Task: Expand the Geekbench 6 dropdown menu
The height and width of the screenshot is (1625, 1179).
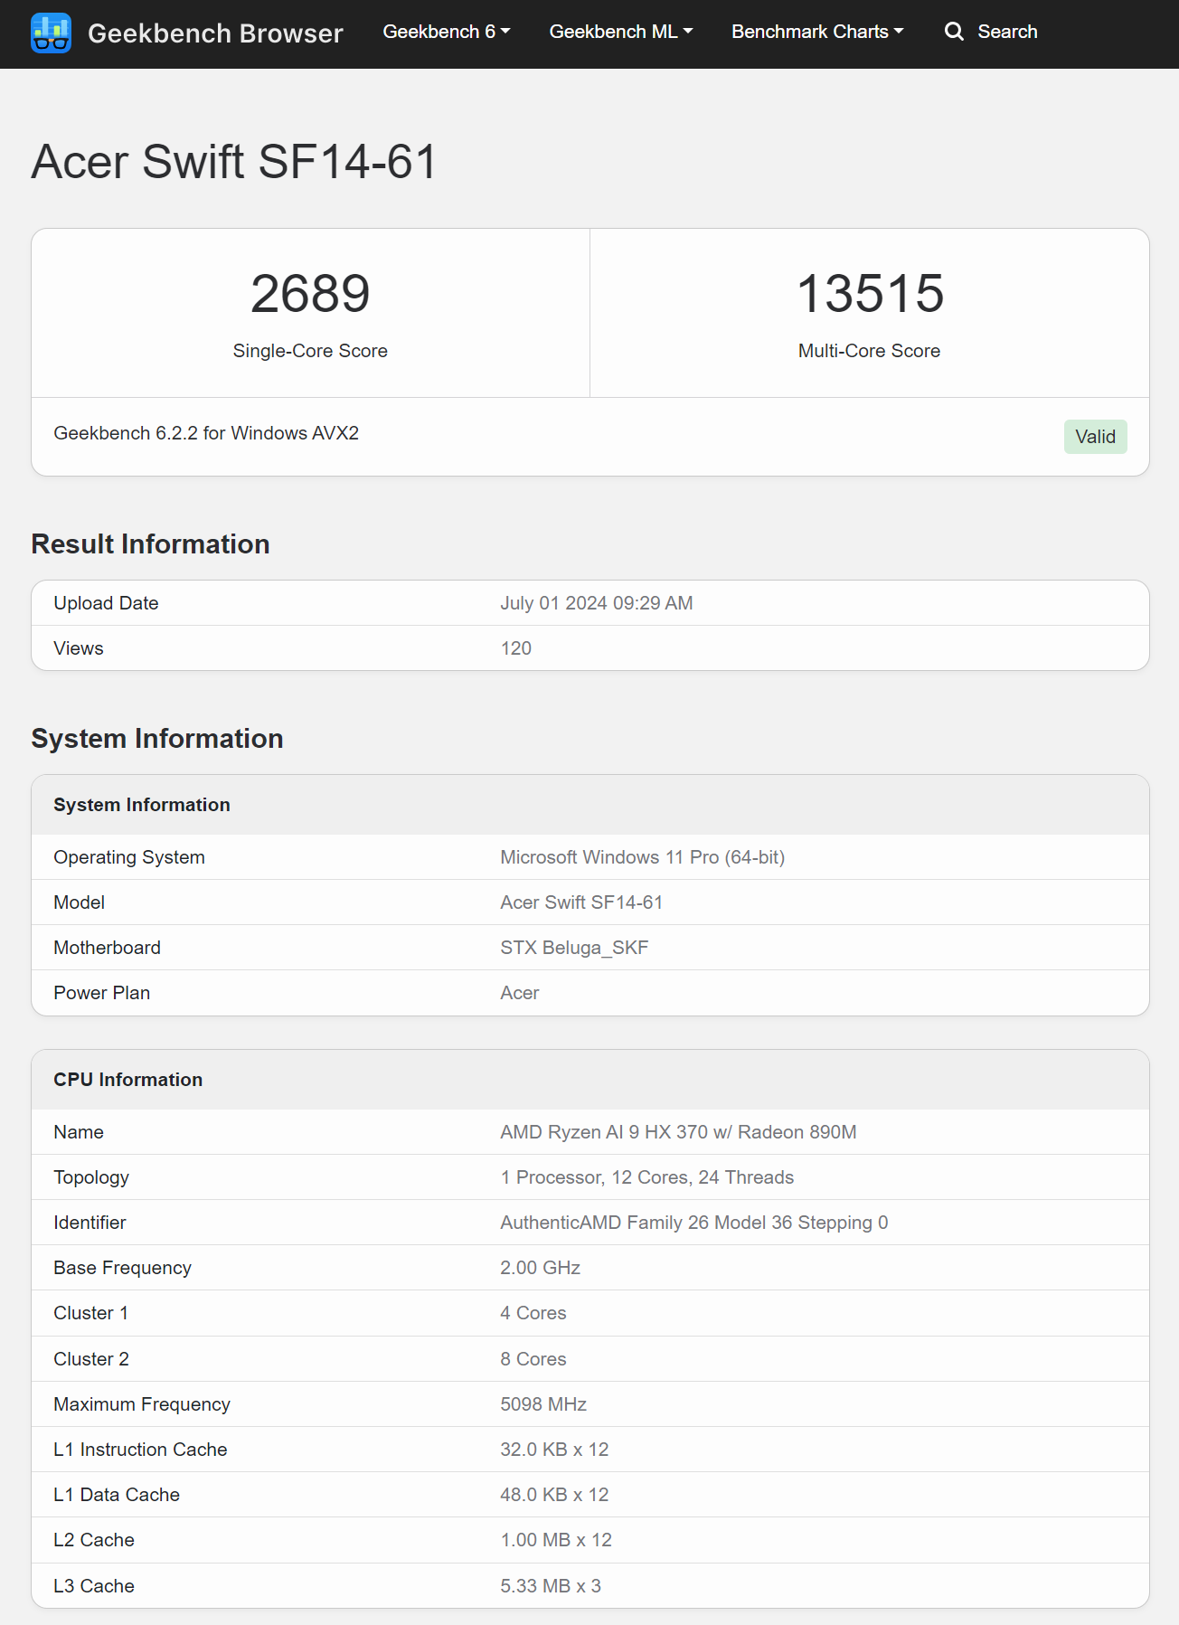Action: (447, 32)
